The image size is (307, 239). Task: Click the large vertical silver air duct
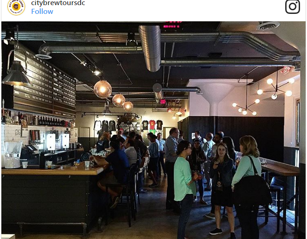click(x=150, y=48)
